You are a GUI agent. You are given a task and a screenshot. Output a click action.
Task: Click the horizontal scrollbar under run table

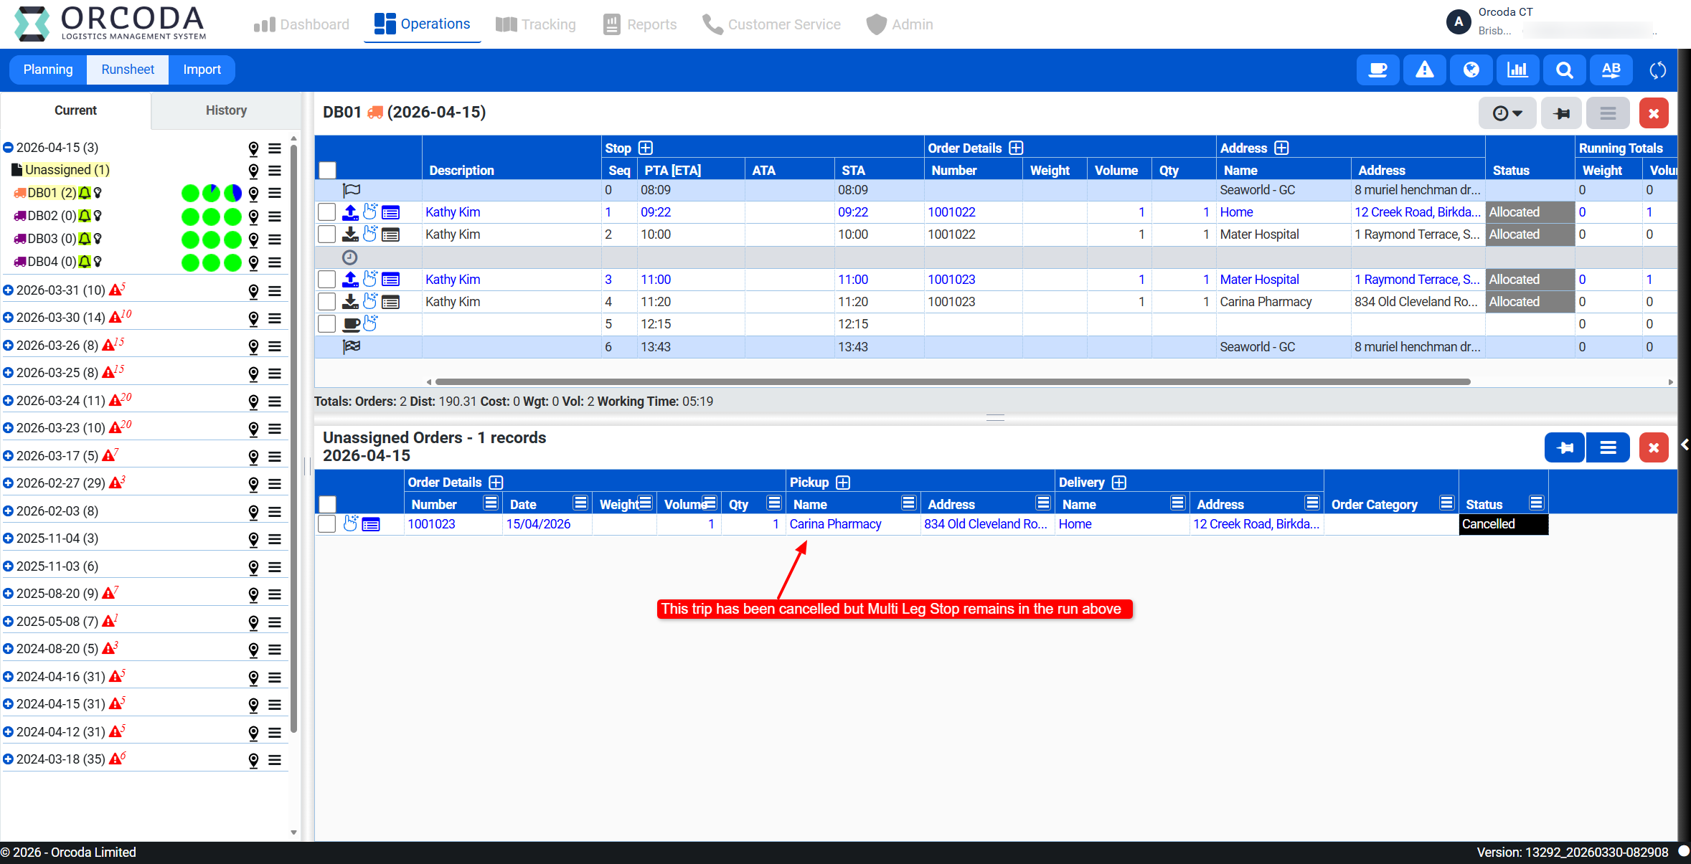(x=952, y=382)
